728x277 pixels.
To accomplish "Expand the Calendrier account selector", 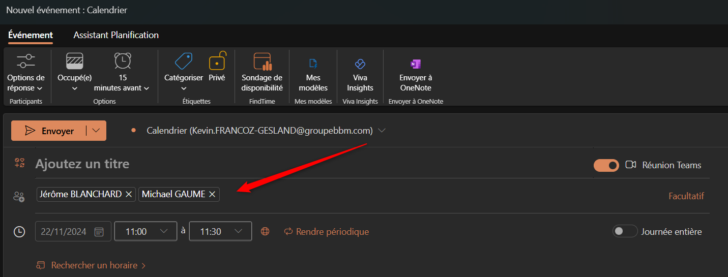I will [x=382, y=131].
